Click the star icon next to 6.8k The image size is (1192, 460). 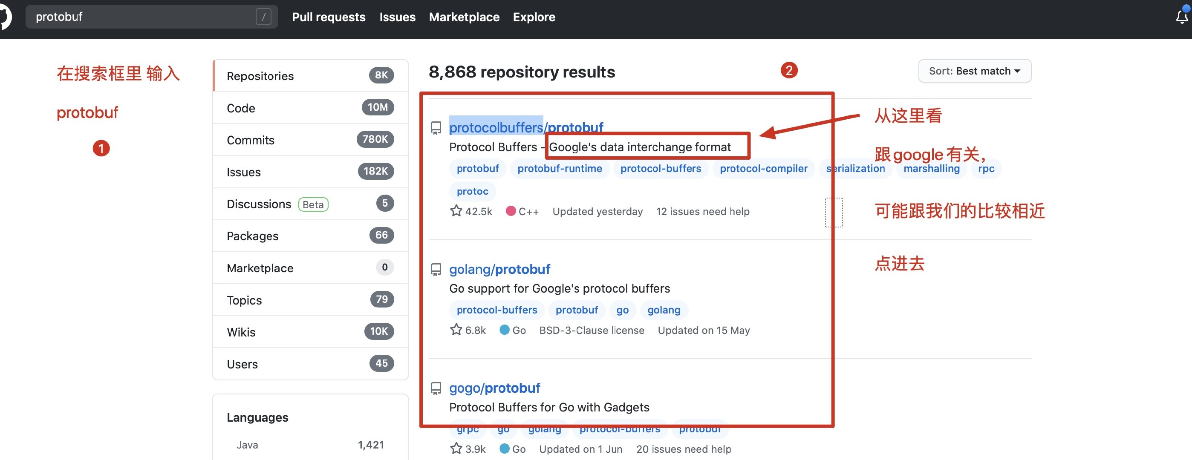pos(456,330)
